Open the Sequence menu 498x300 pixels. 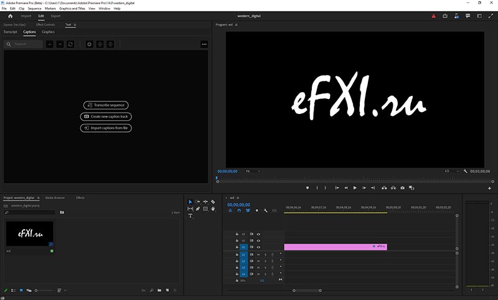(34, 9)
